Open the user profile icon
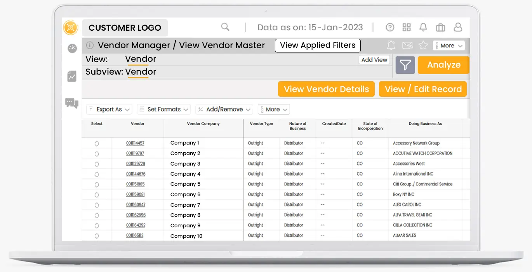 tap(458, 27)
